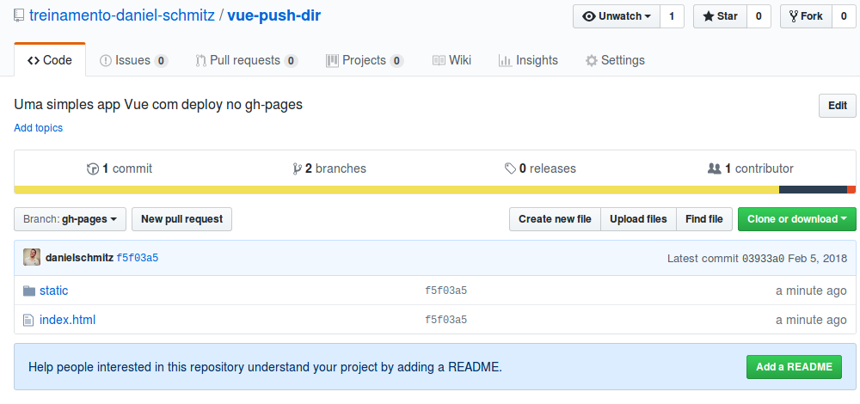Click the Projects counter badge 0
Screen dimensions: 860x404
point(397,61)
